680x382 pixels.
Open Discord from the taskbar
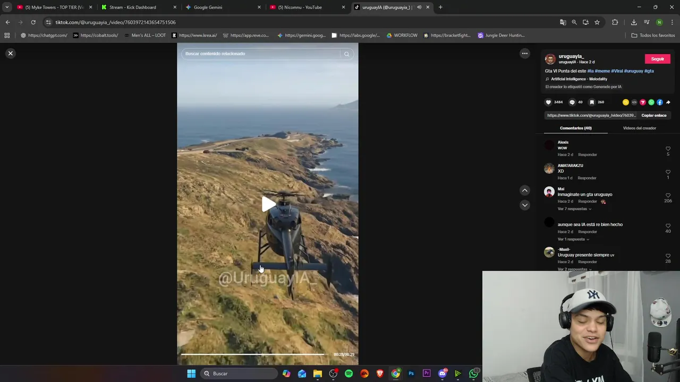click(442, 374)
